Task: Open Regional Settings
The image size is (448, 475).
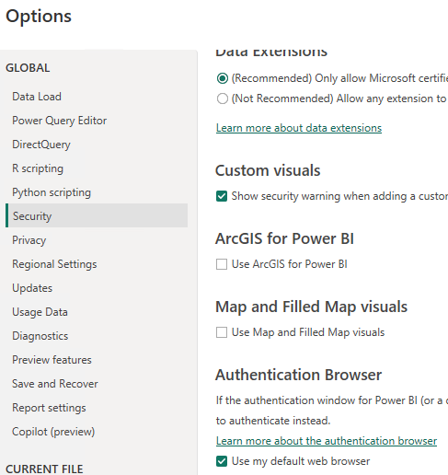Action: click(x=54, y=264)
